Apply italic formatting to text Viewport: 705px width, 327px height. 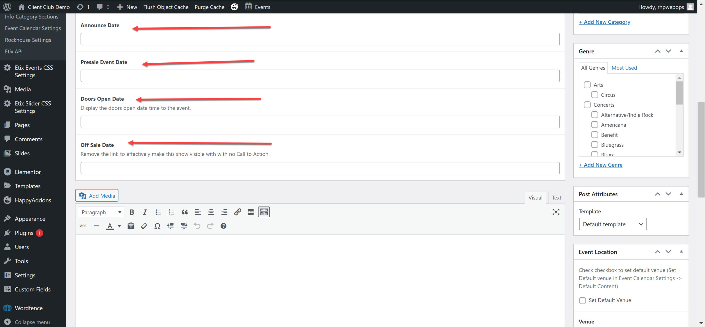pyautogui.click(x=145, y=212)
